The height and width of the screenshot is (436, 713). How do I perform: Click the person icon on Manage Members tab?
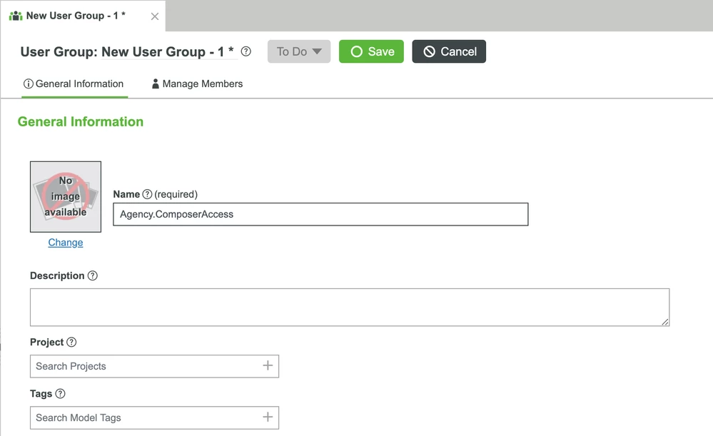(x=156, y=83)
